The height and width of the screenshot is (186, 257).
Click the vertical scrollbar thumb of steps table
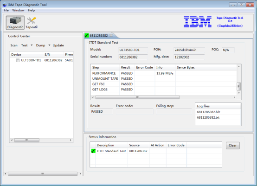[238, 86]
